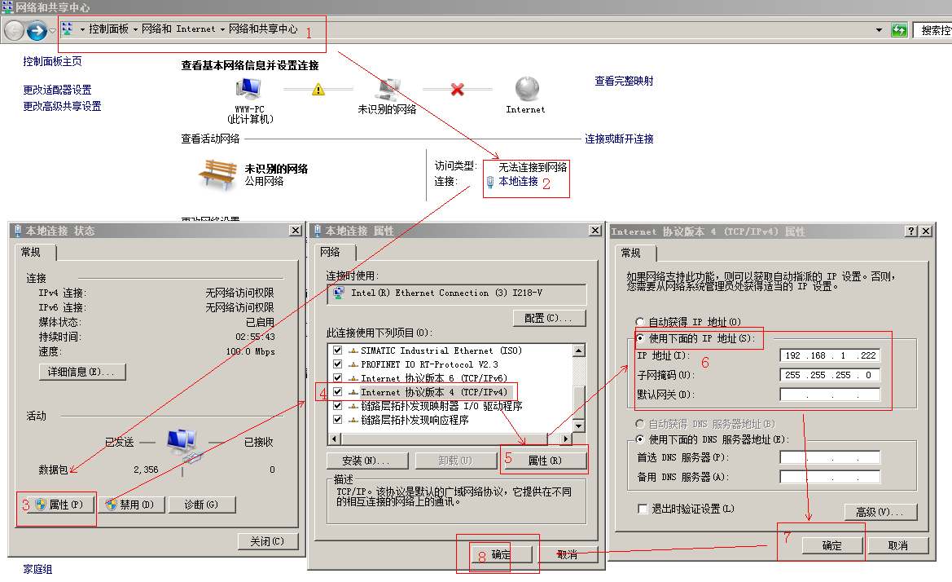952x582 pixels.
Task: Click the network adapter icon beside Intel(R) Ethernet
Action: [x=340, y=293]
